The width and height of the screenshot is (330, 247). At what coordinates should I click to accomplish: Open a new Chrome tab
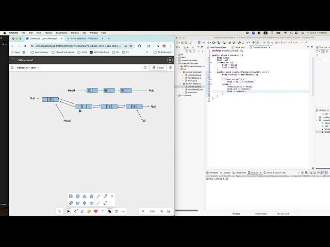pos(109,39)
